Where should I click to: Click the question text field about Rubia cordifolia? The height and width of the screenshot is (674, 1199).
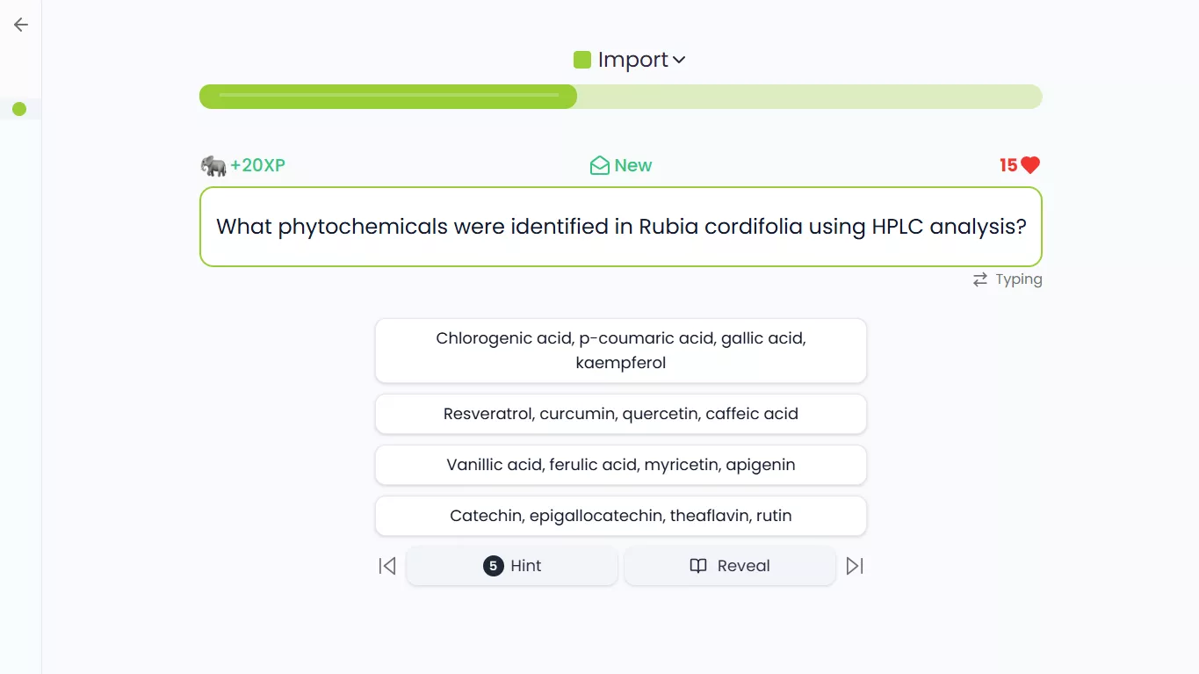point(620,226)
